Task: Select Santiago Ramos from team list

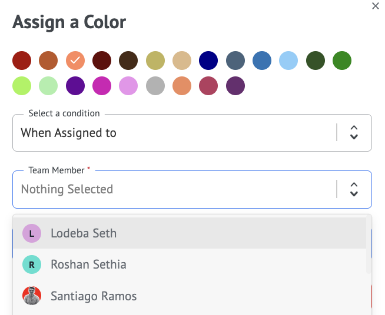Action: click(94, 296)
